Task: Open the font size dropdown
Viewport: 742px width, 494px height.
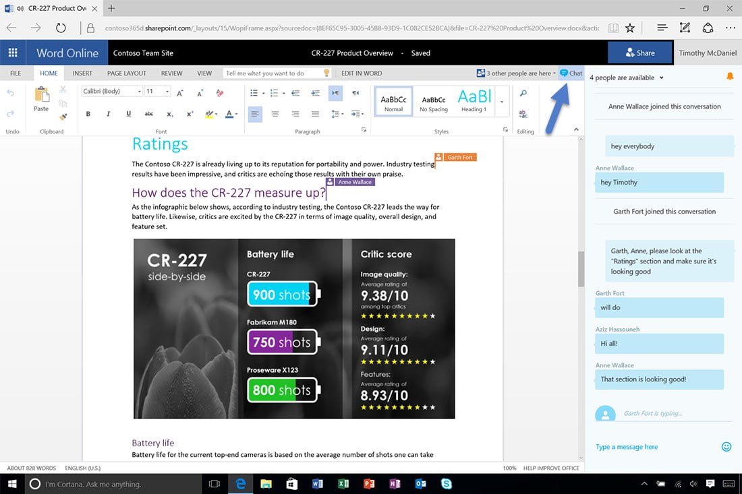Action: click(x=166, y=92)
